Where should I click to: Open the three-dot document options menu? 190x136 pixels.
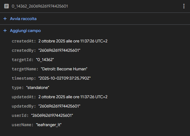pos(184,6)
